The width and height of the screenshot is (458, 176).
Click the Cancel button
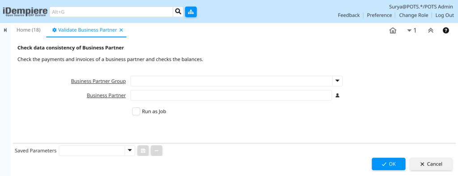point(431,164)
